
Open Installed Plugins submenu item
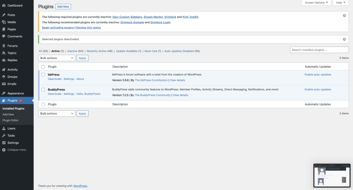13,109
